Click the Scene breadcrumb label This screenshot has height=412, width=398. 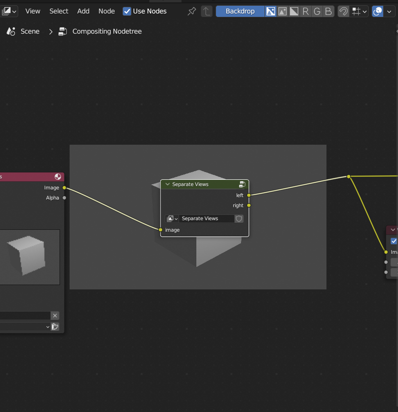click(30, 32)
